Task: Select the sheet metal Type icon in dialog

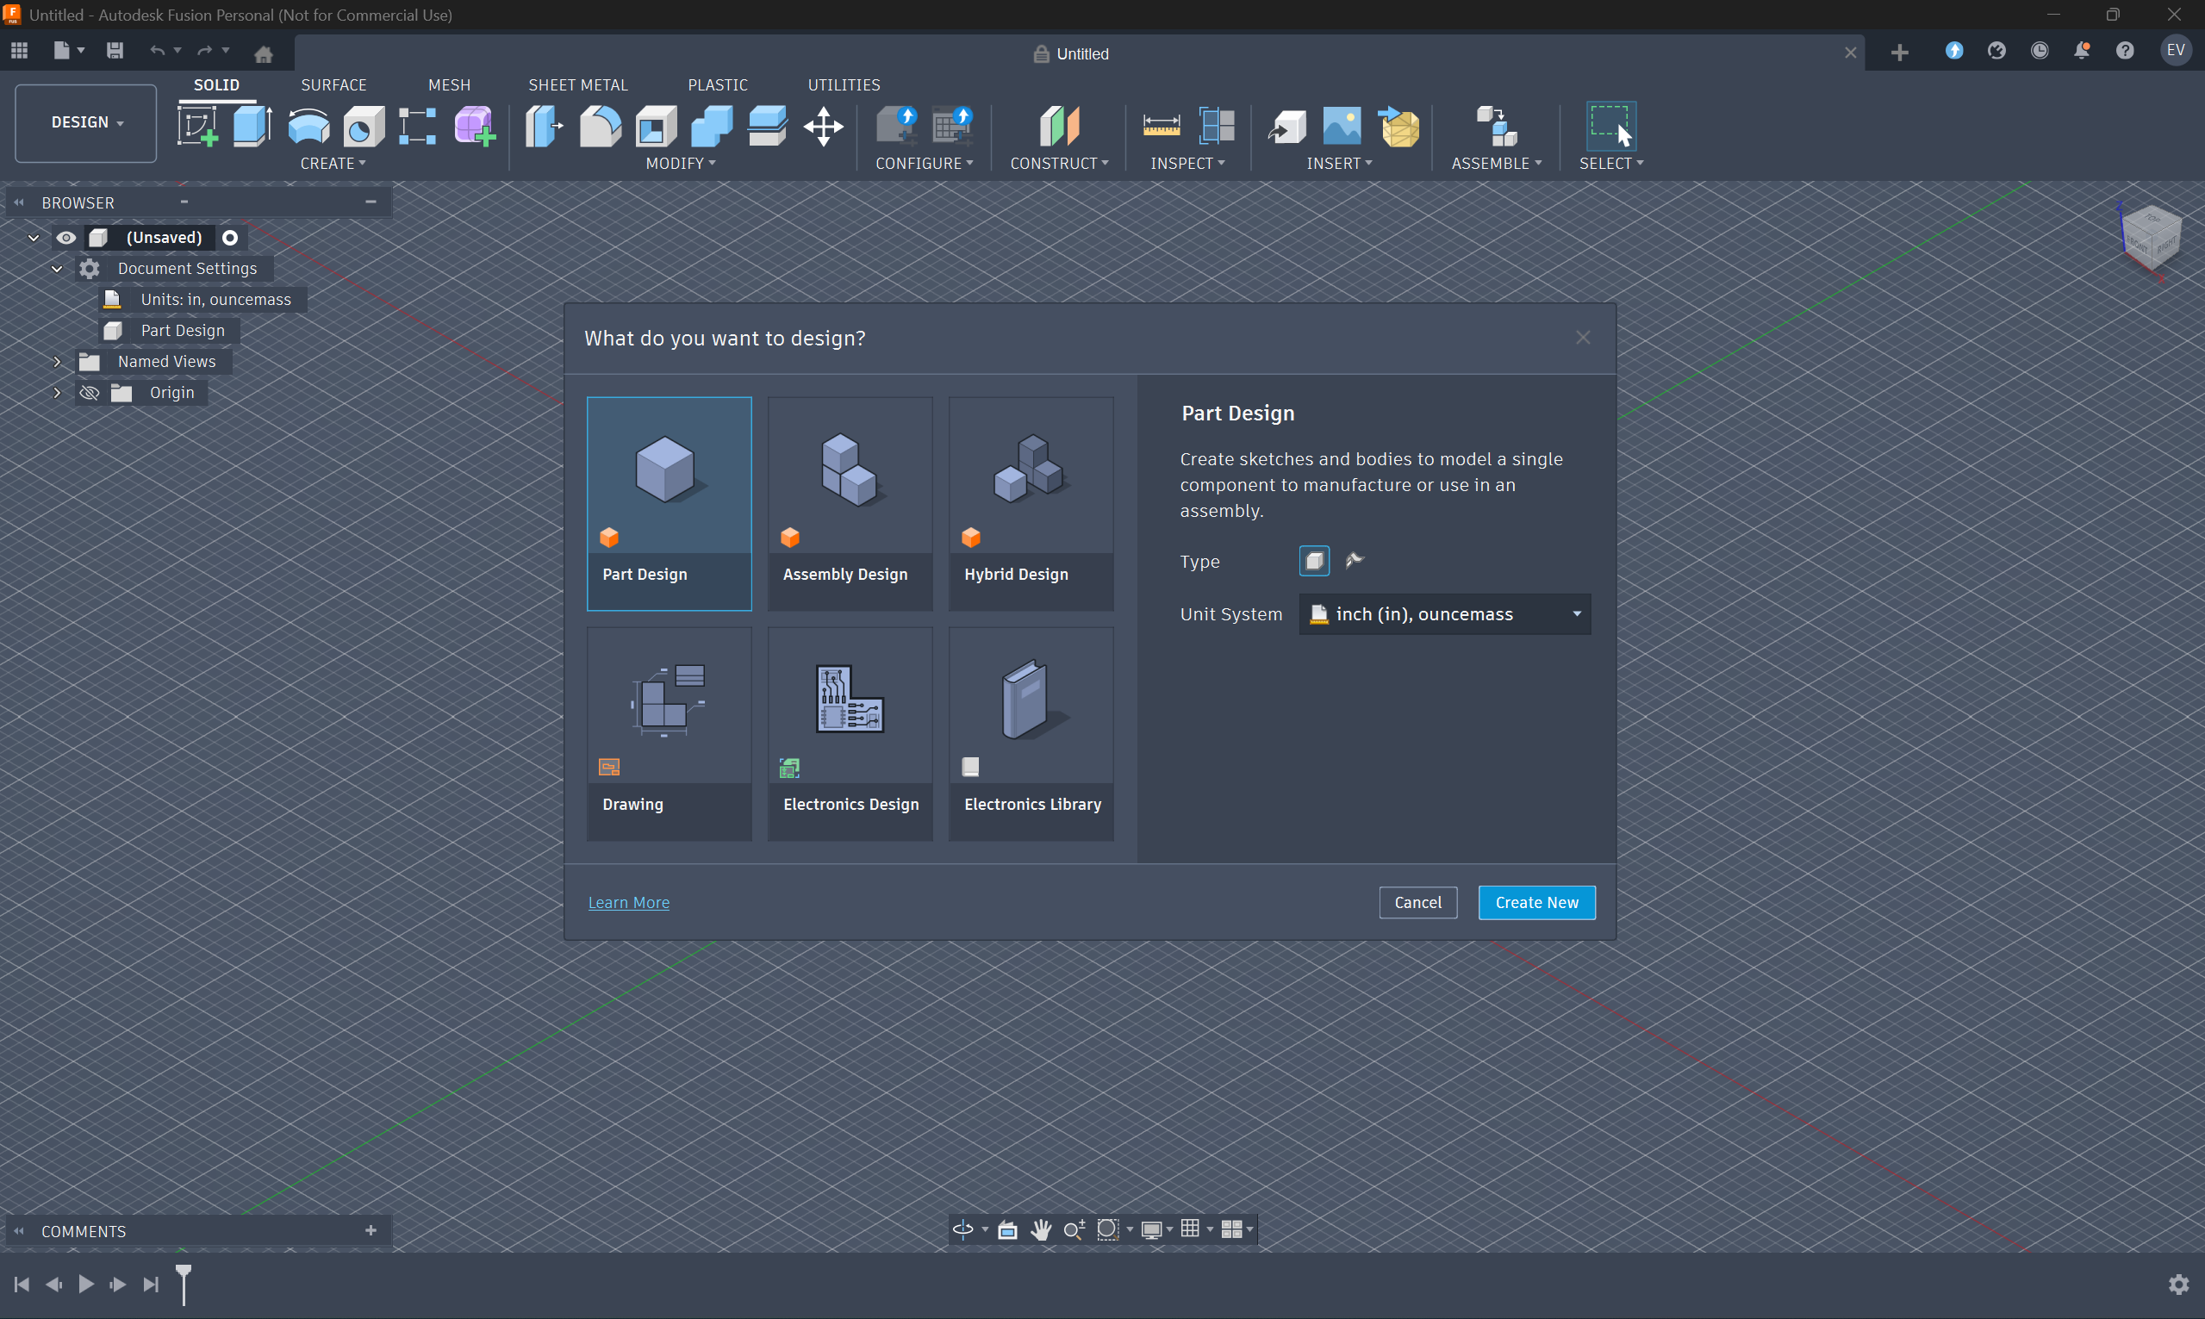Action: click(x=1355, y=560)
